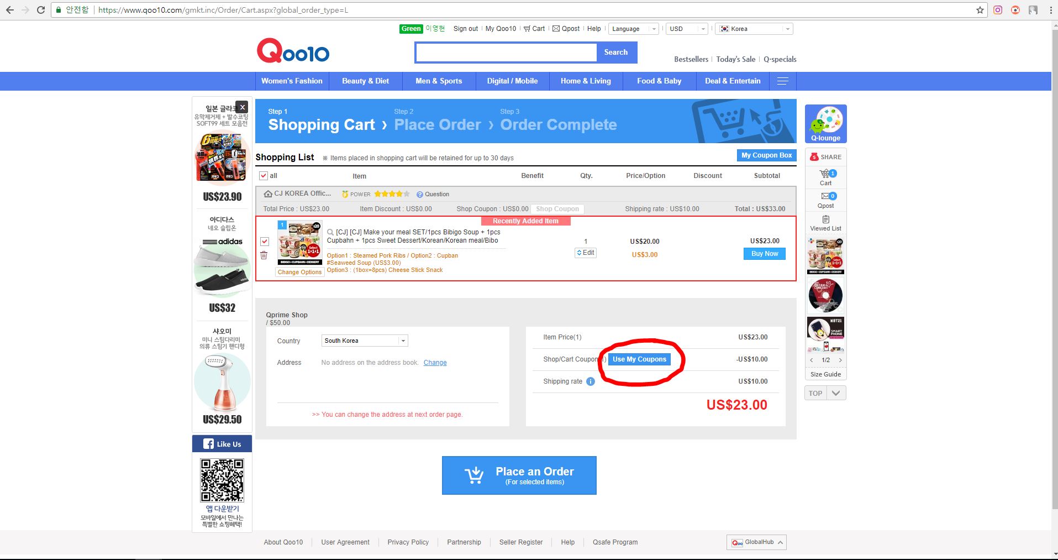
Task: Click the browser forward arrow
Action: coord(25,10)
